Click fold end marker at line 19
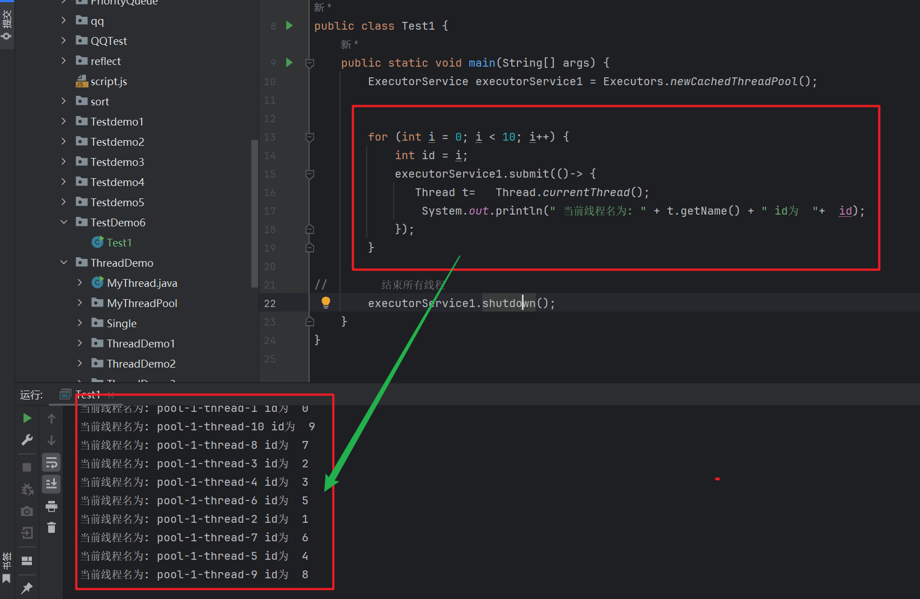Screen dimensions: 920x599 tap(310, 248)
